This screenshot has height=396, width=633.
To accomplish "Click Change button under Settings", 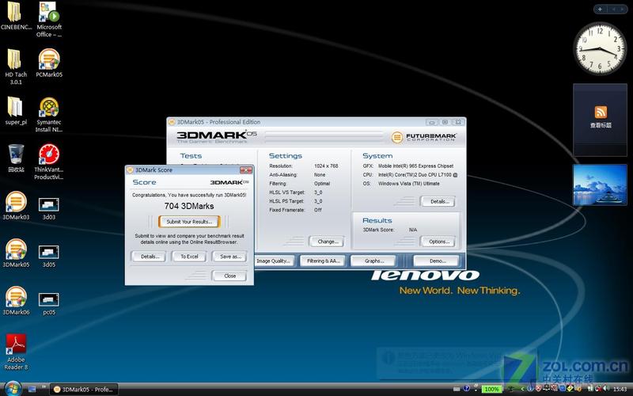I will (x=327, y=242).
